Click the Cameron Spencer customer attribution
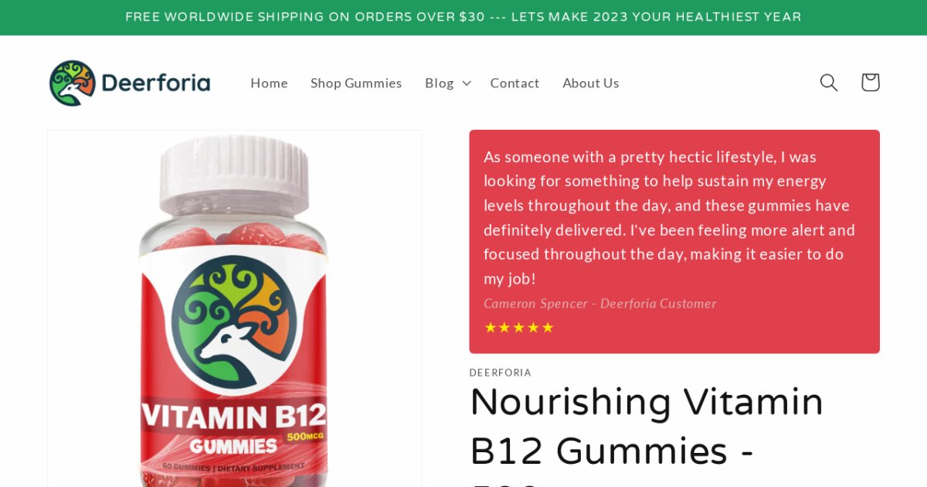 pyautogui.click(x=600, y=303)
